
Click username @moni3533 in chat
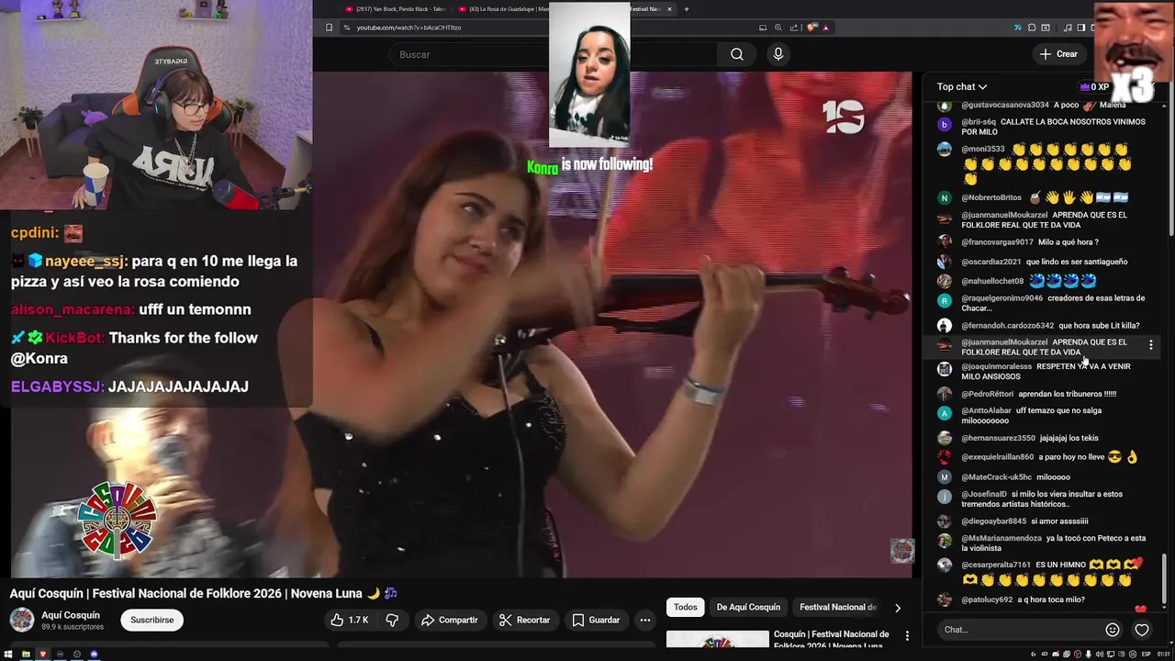pyautogui.click(x=982, y=149)
